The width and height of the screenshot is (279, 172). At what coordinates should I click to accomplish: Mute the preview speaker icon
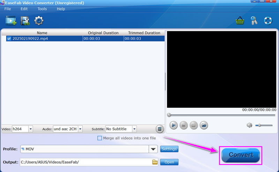click(x=249, y=125)
